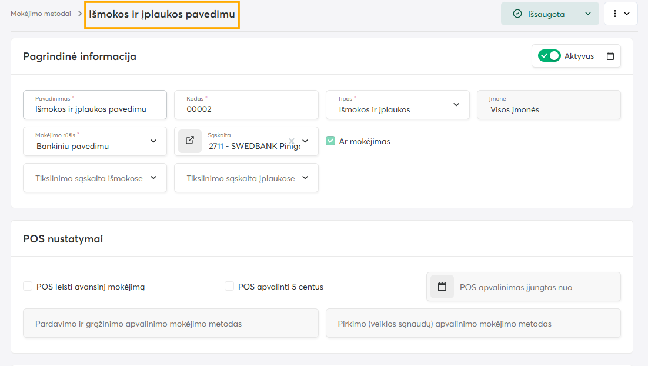
Task: Open linked account via external link icon
Action: (190, 141)
